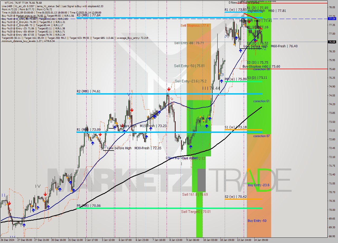
Task: Select the S1 (w) | 73.18 label
Action: [x=236, y=127]
